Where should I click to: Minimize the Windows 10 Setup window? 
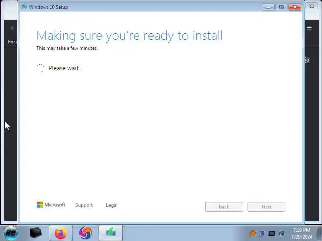coord(268,7)
